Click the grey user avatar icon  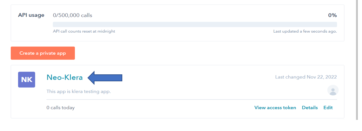333,90
